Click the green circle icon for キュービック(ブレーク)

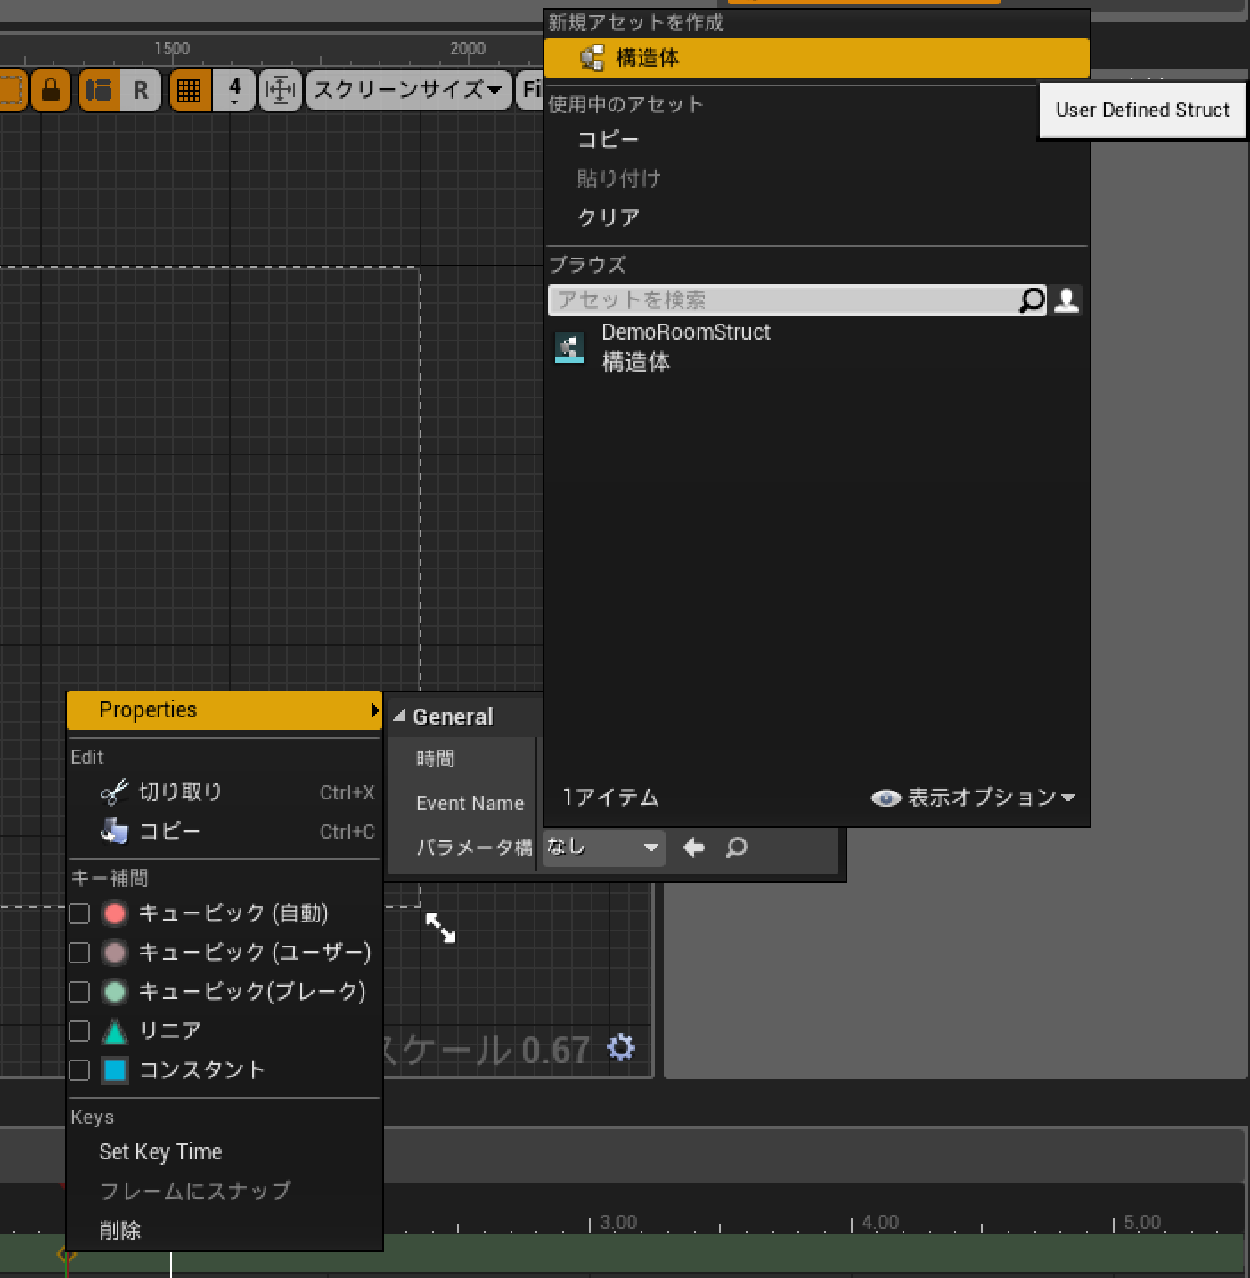[115, 992]
